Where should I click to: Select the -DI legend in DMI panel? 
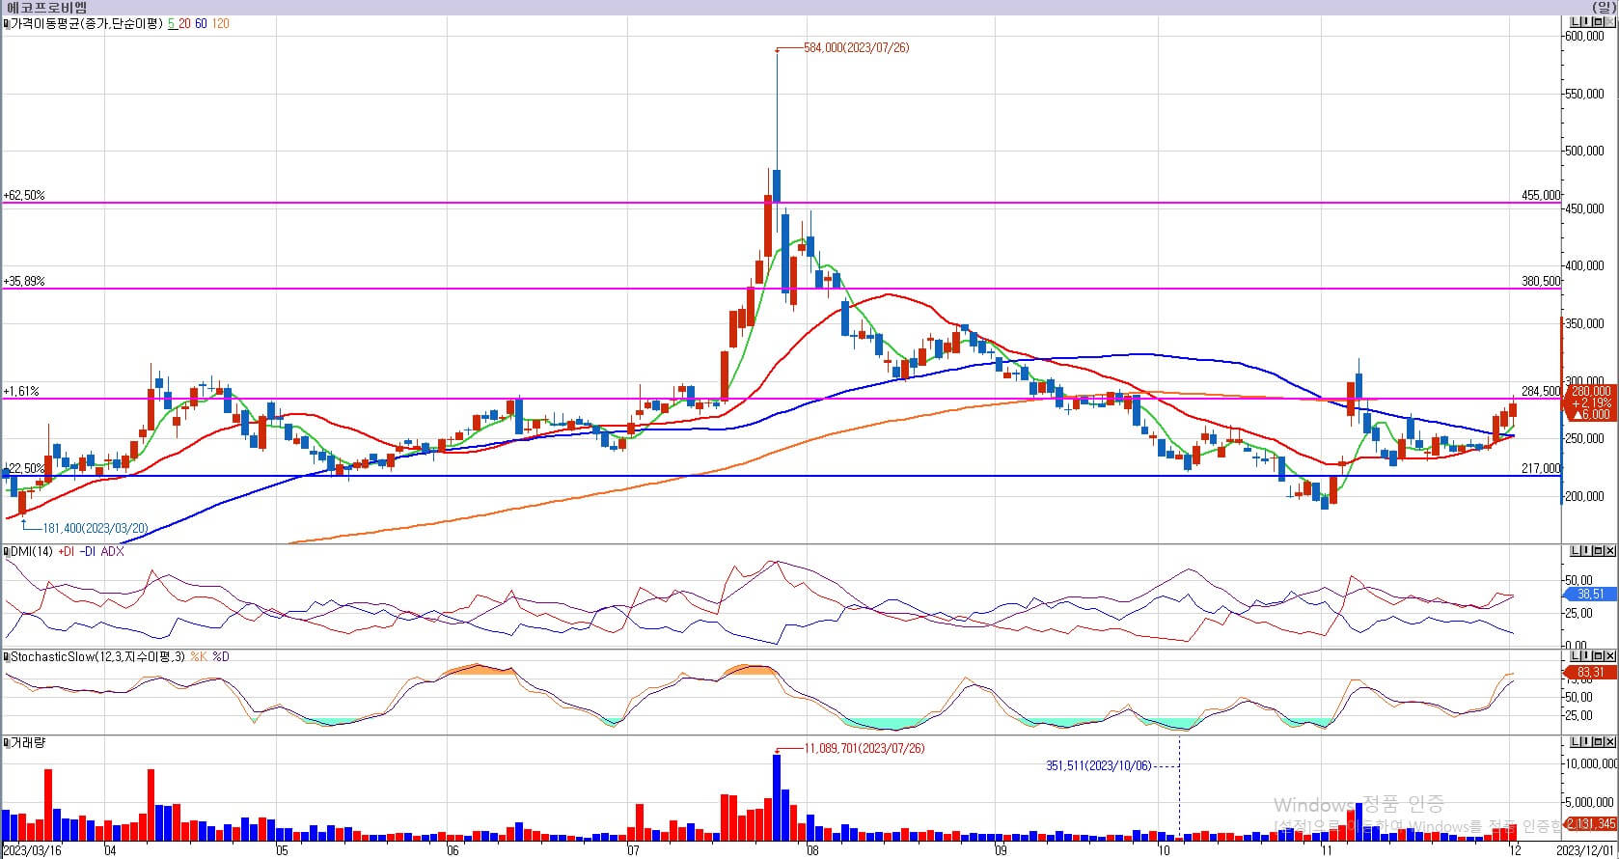(88, 552)
